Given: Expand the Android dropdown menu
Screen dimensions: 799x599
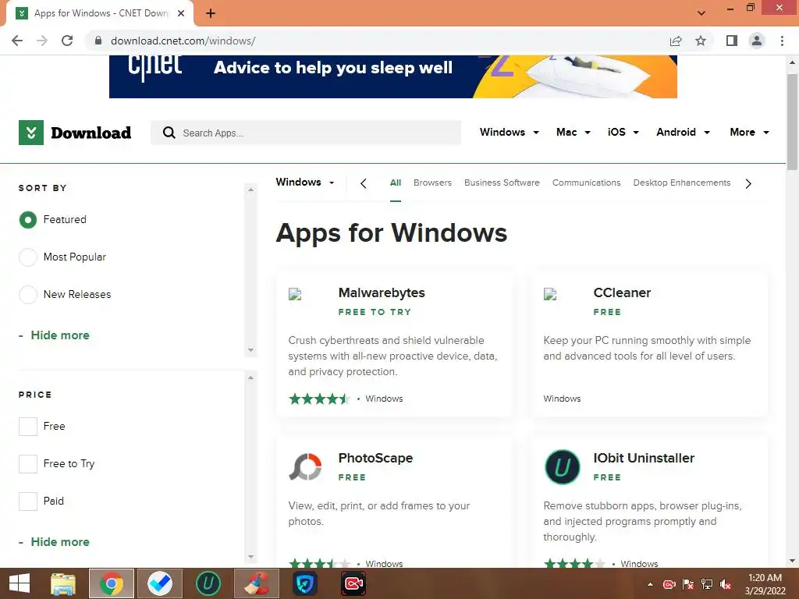Looking at the screenshot, I should coord(683,133).
